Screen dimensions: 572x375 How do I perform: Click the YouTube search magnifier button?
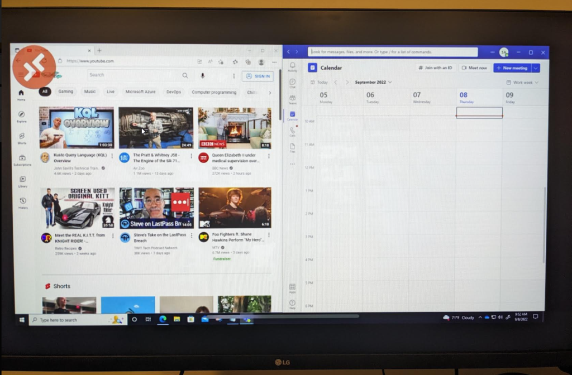[185, 75]
